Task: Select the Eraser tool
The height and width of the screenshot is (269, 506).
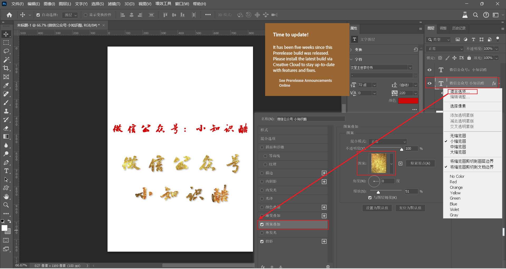Action: click(6, 128)
